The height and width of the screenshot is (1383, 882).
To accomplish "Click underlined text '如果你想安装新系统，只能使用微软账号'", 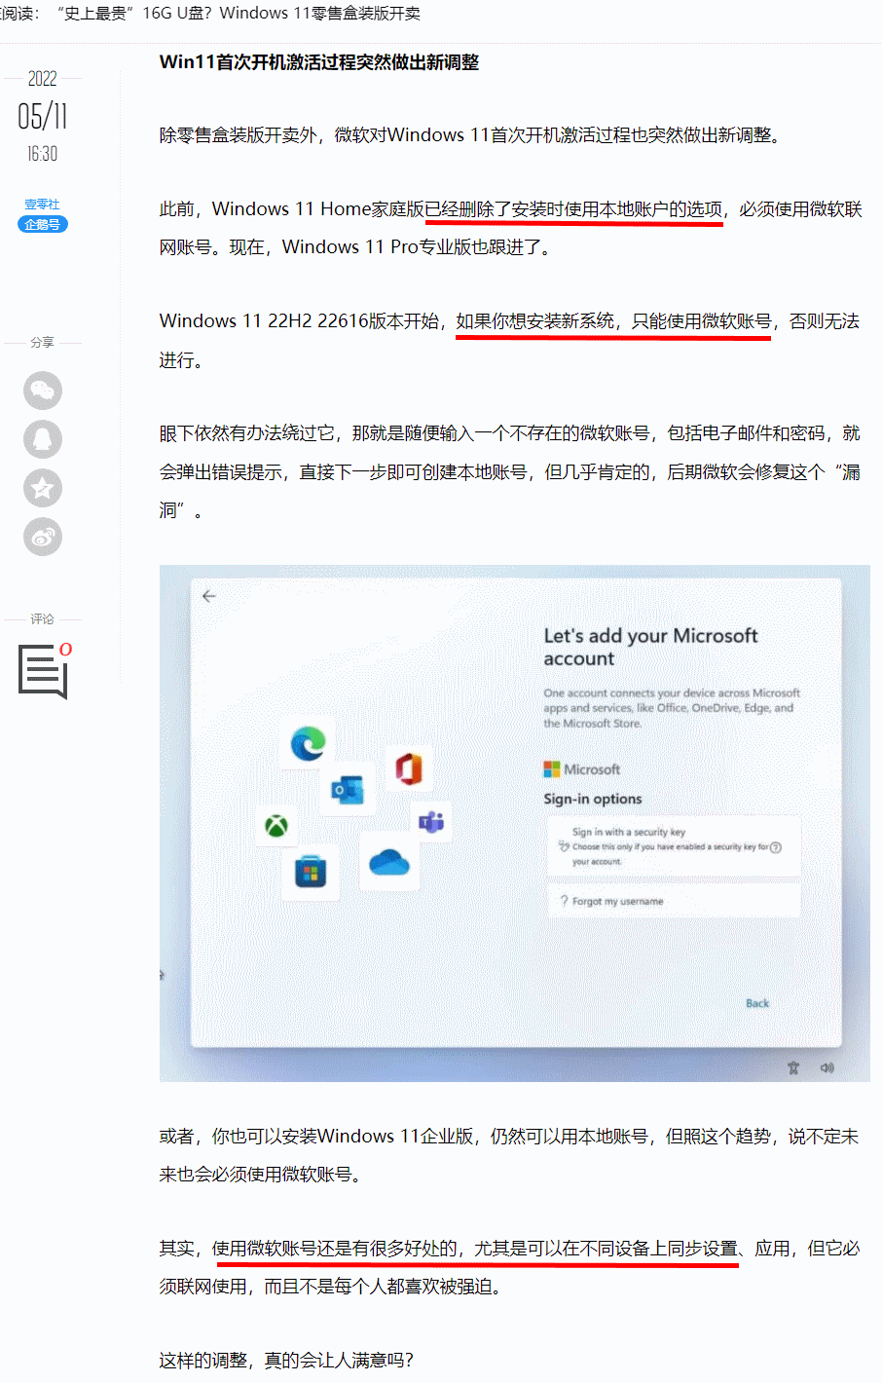I will pos(613,321).
